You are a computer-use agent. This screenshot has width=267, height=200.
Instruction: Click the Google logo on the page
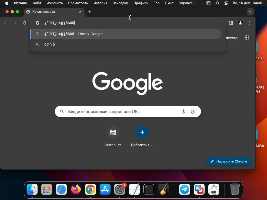point(128,83)
